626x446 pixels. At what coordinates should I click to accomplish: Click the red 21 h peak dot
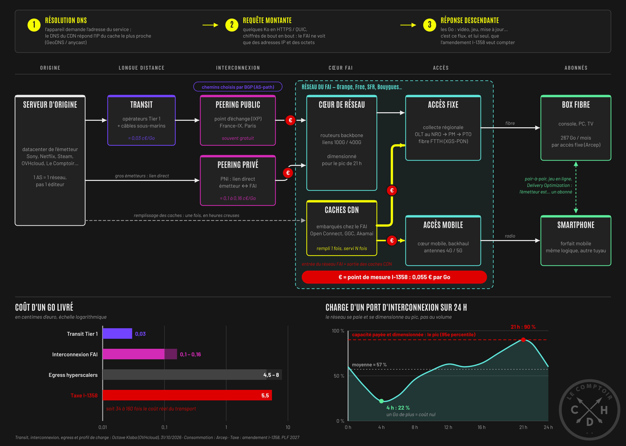coord(523,340)
